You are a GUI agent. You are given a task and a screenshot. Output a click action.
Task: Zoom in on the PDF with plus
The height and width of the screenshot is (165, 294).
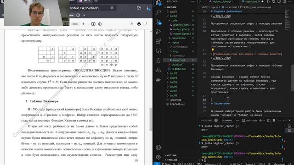[x=84, y=24]
